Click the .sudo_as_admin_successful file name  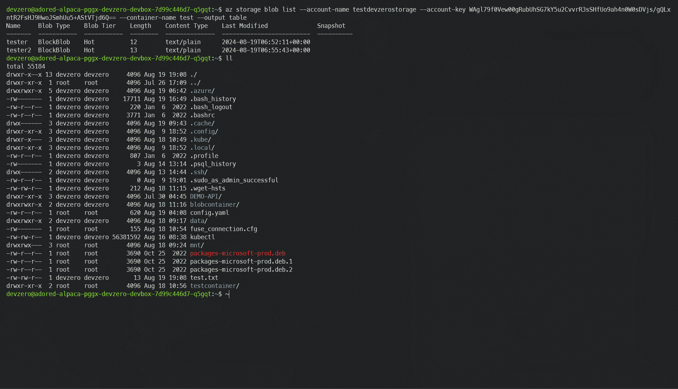pos(234,180)
